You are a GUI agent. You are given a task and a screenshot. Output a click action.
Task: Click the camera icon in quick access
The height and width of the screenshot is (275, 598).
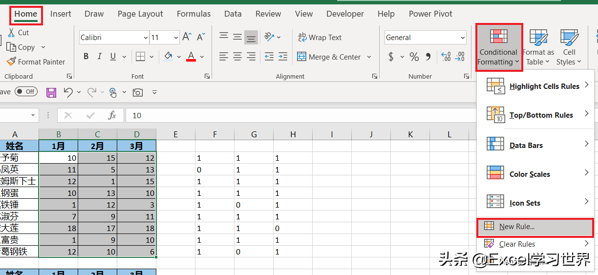[x=138, y=92]
